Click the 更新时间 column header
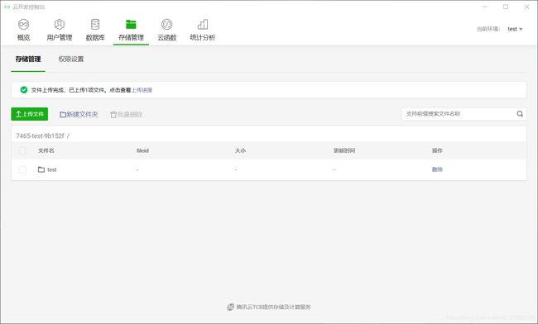Image resolution: width=538 pixels, height=324 pixels. tap(344, 150)
